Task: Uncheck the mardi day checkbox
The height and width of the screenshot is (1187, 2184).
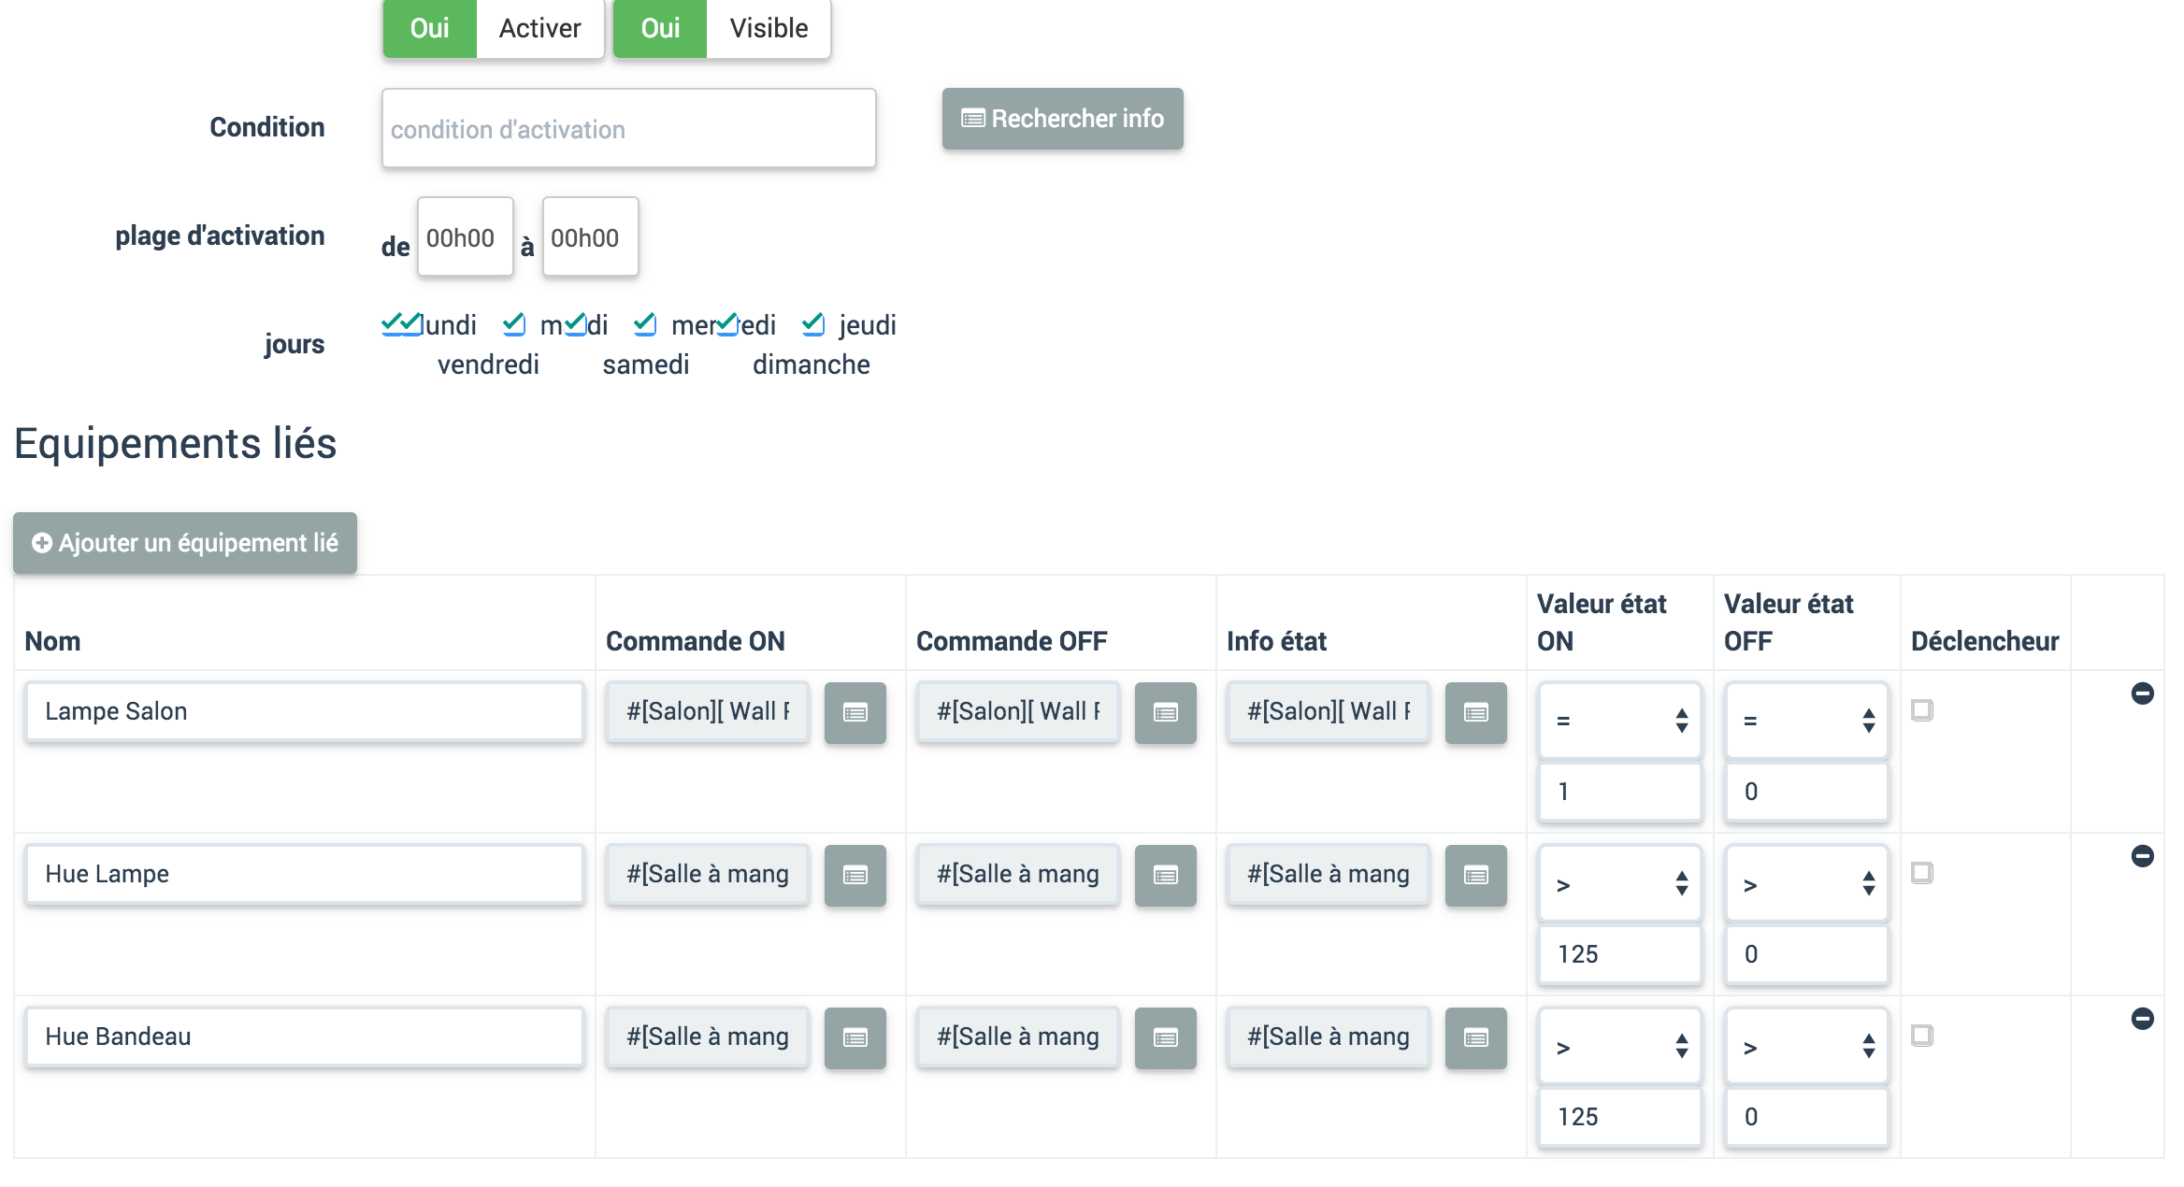Action: tap(514, 324)
